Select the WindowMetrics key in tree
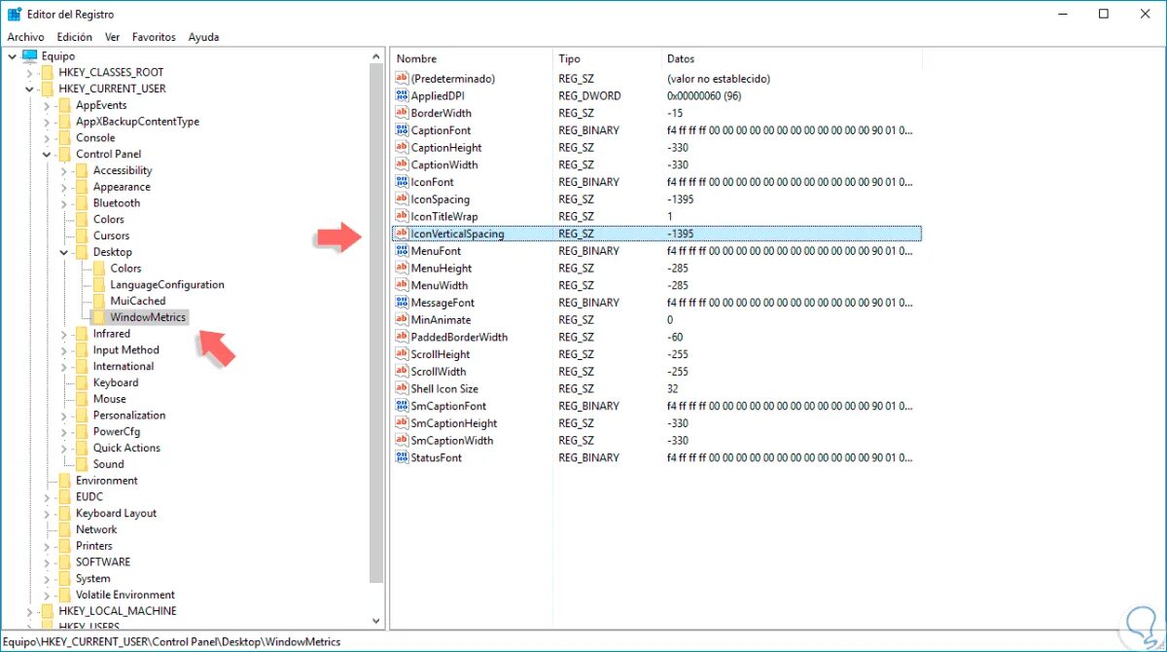Viewport: 1167px width, 652px height. click(x=148, y=317)
